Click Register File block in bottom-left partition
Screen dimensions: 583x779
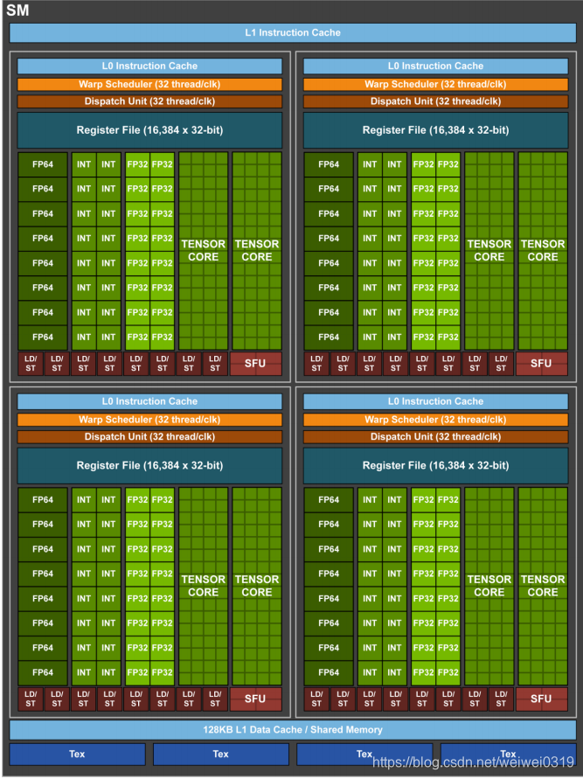point(149,465)
